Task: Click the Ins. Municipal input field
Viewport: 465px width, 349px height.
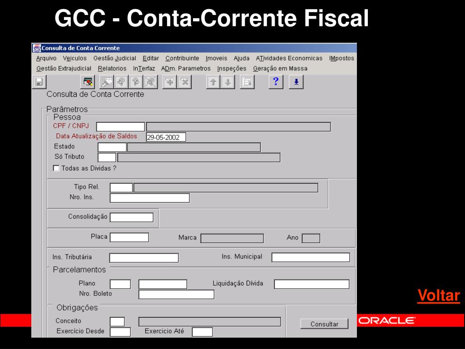Action: [311, 257]
